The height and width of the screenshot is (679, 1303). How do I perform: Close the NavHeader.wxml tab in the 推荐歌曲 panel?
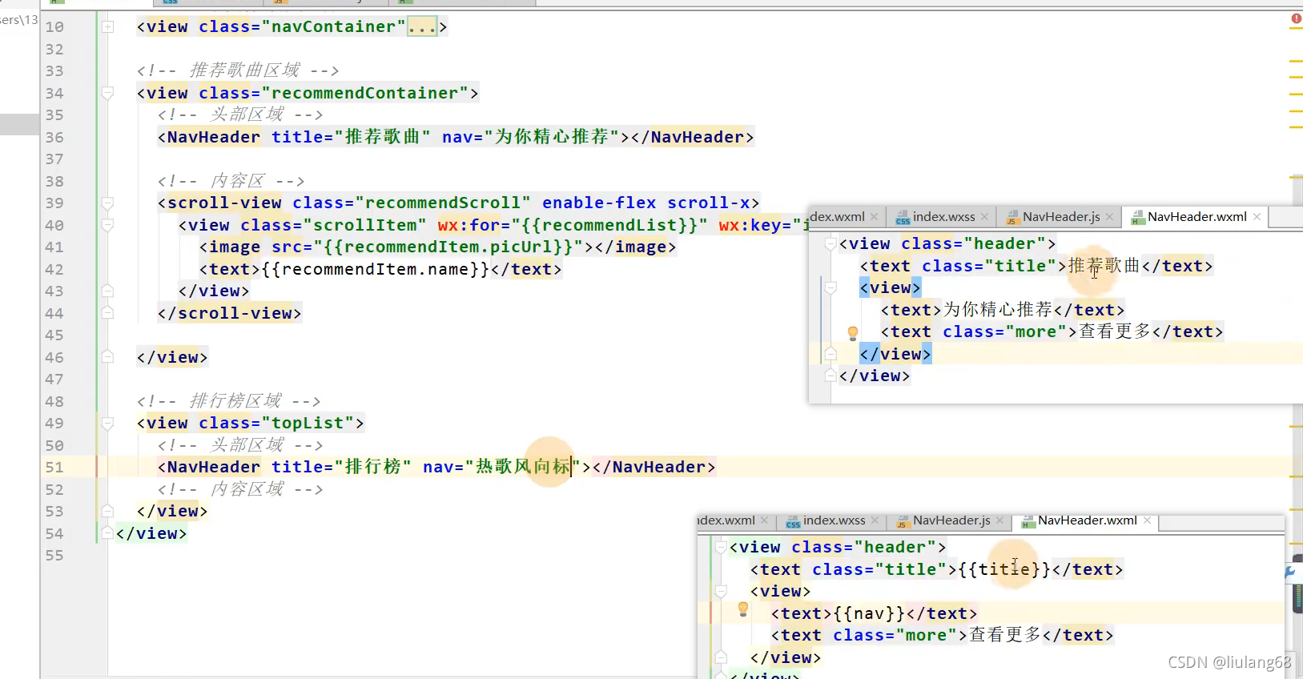click(x=1257, y=217)
